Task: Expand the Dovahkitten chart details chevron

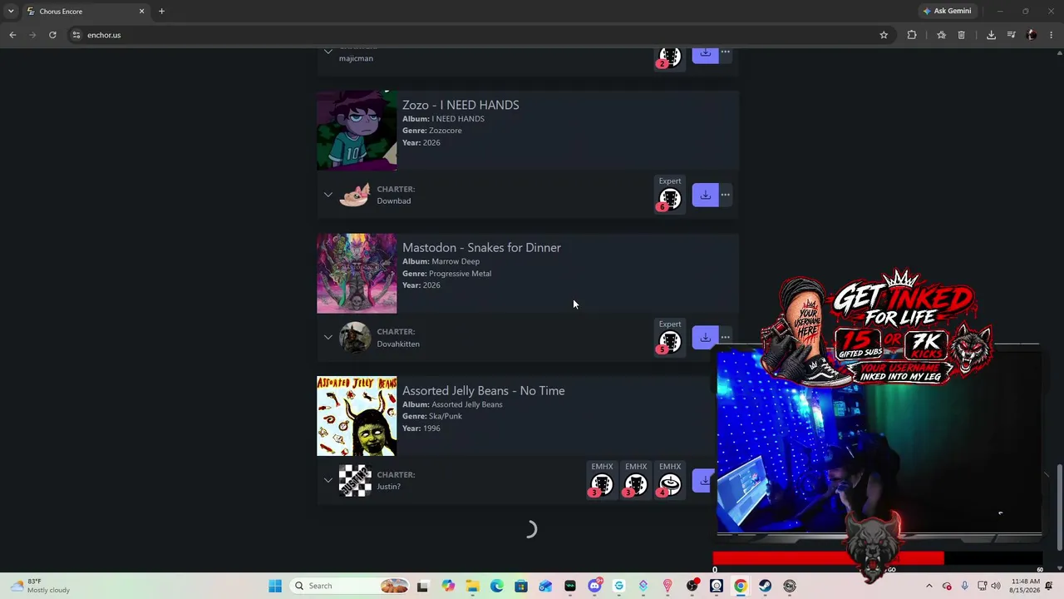Action: tap(328, 337)
